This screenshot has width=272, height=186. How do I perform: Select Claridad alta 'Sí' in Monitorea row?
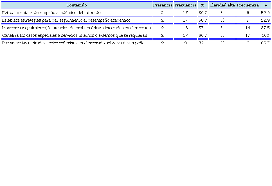[x=222, y=28]
